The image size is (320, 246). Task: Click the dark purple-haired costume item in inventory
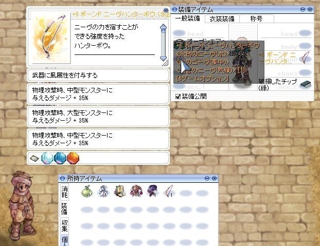click(x=153, y=191)
